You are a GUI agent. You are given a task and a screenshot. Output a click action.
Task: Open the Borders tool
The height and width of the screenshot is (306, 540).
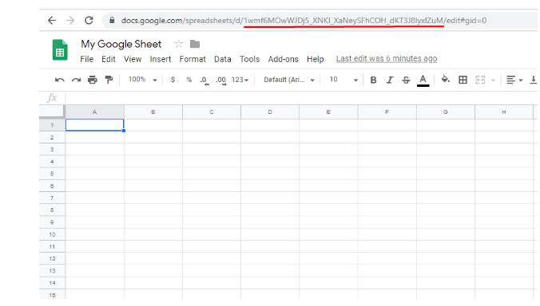pos(463,80)
